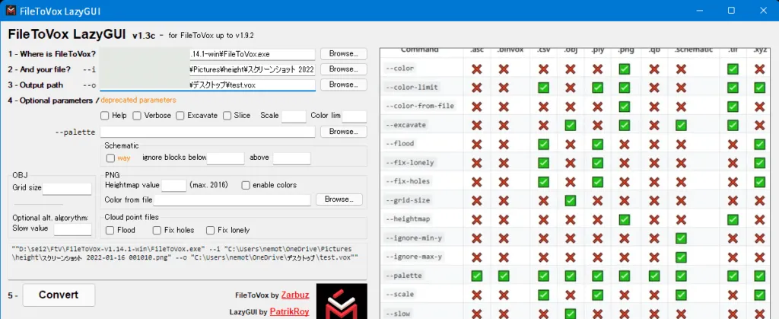Viewport: 779px width, 319px height.
Task: Click green check for --ignore-min-y under .schematic
Action: 681,238
